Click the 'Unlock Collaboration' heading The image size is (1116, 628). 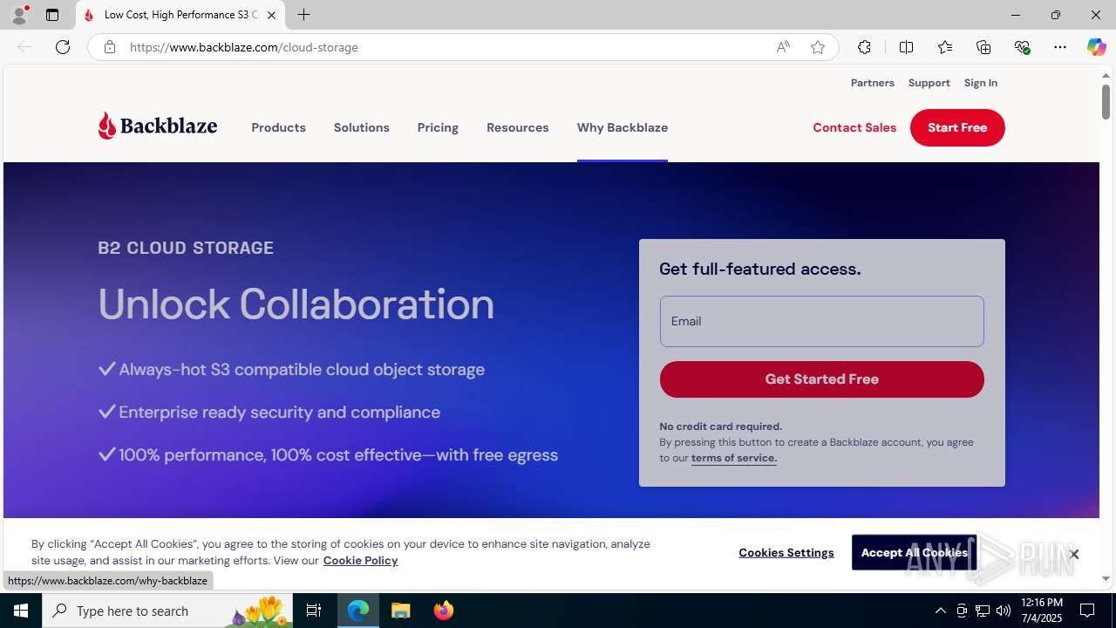click(x=296, y=304)
